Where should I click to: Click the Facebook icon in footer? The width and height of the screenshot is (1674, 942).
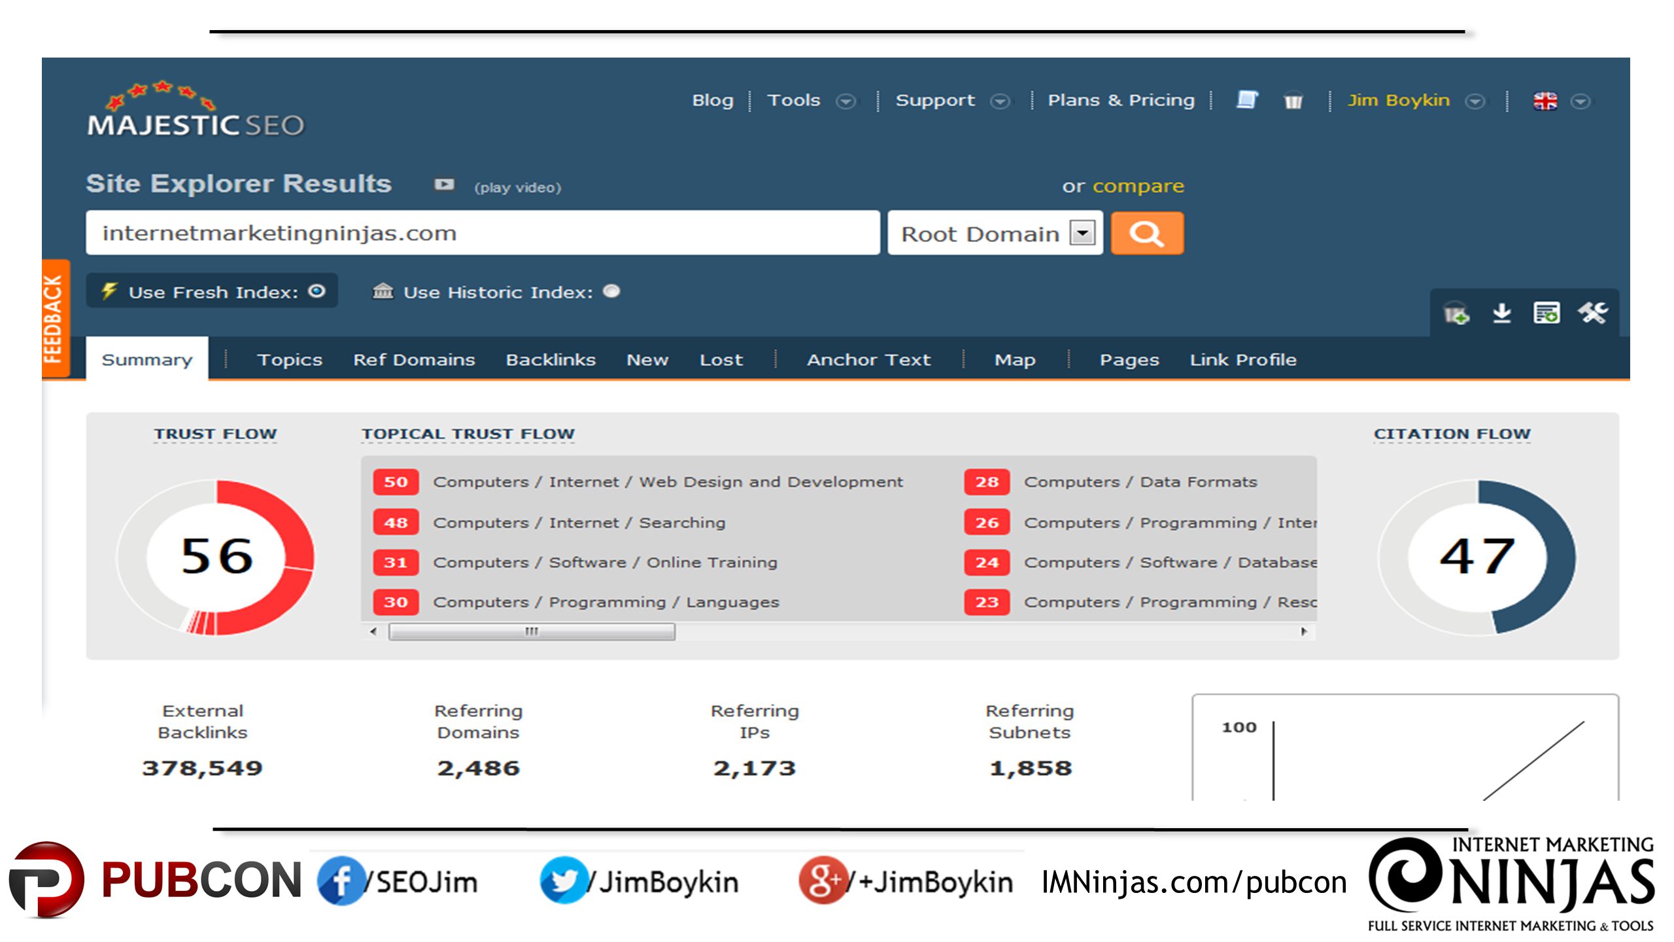[341, 881]
